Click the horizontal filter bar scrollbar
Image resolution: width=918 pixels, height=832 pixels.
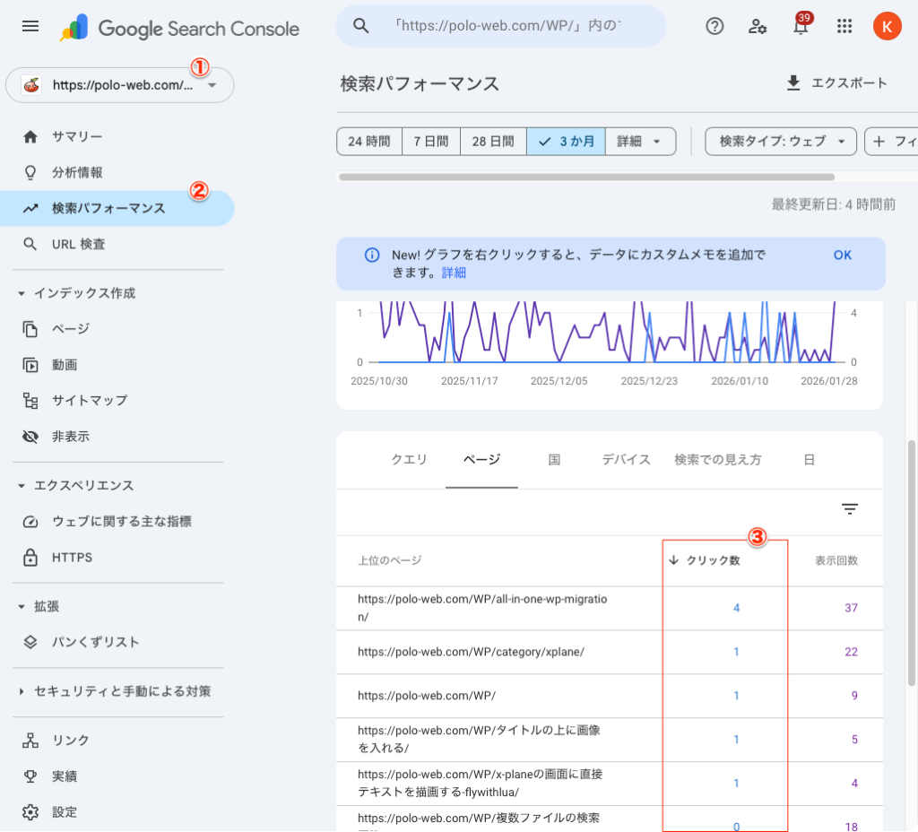586,178
